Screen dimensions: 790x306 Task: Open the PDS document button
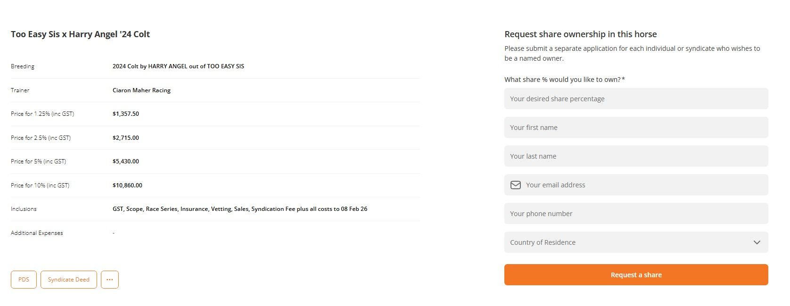coord(24,280)
